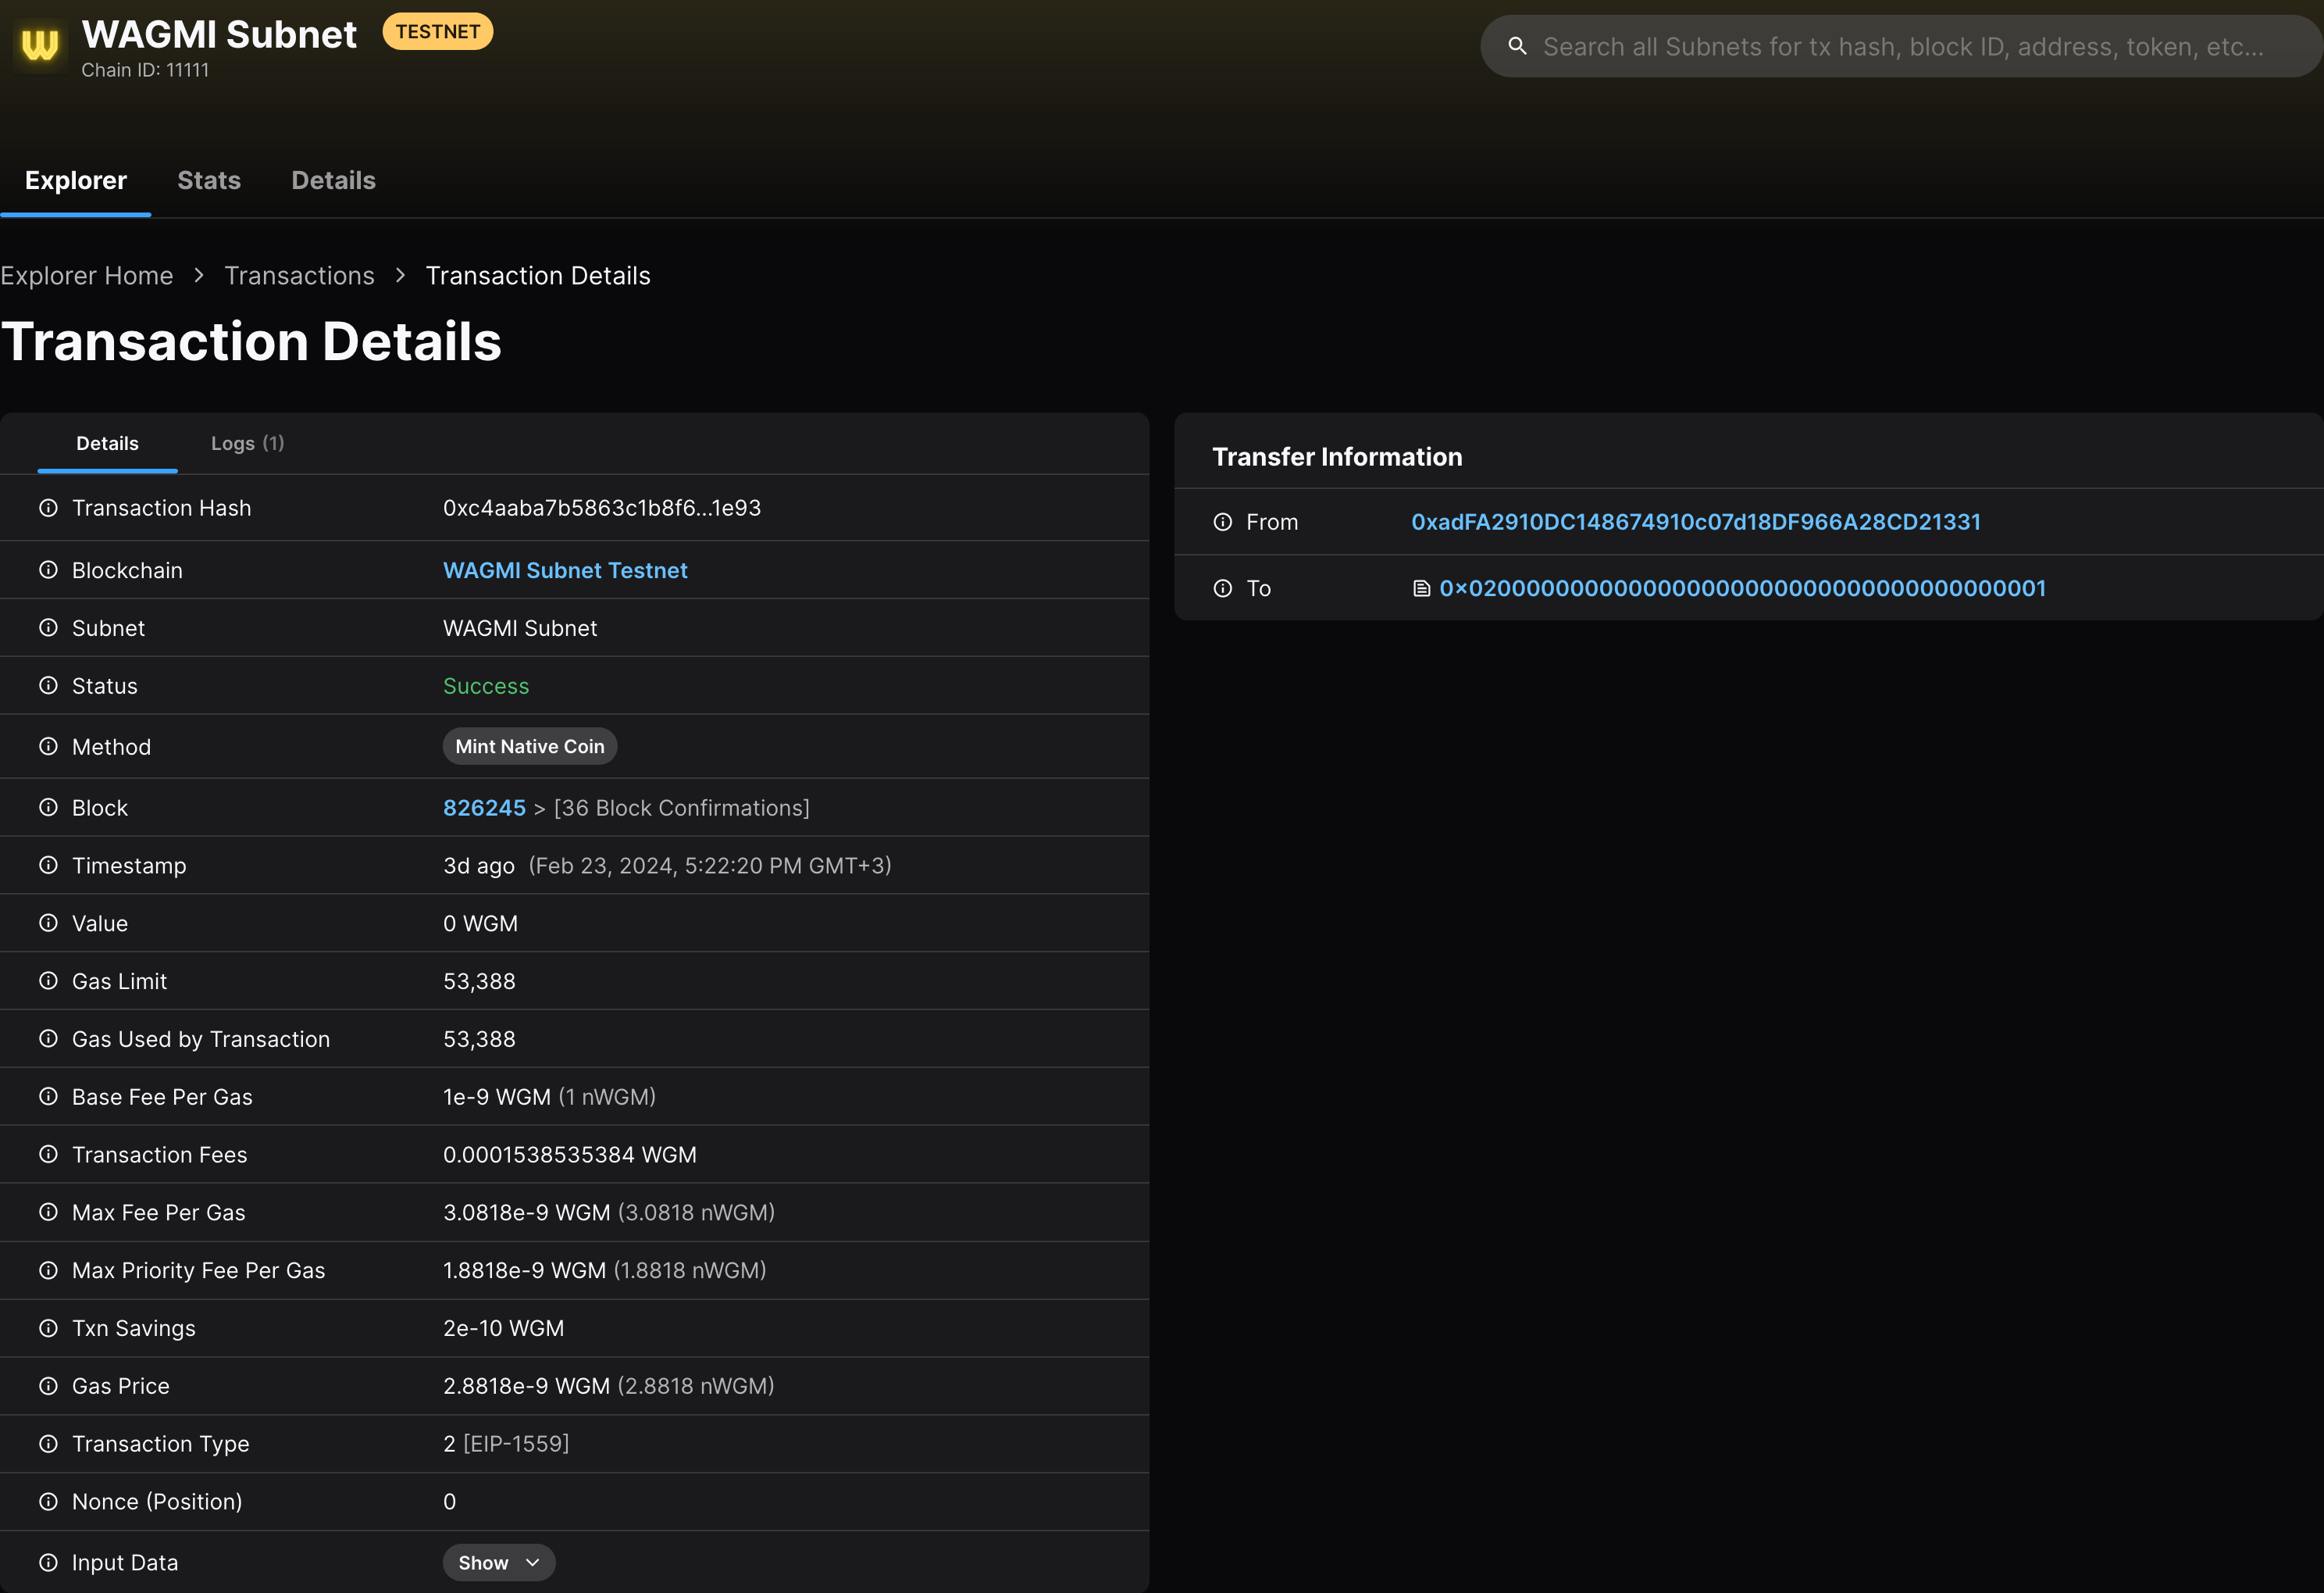Click the search magnifier icon

click(x=1517, y=46)
